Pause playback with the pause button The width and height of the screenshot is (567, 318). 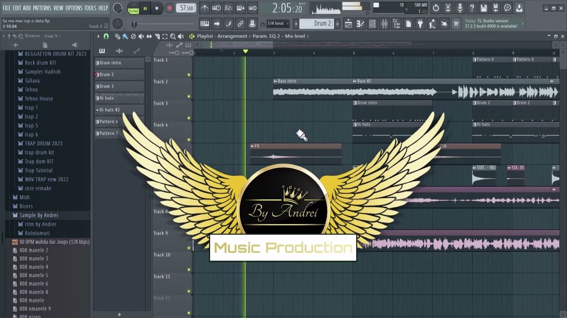coord(145,8)
